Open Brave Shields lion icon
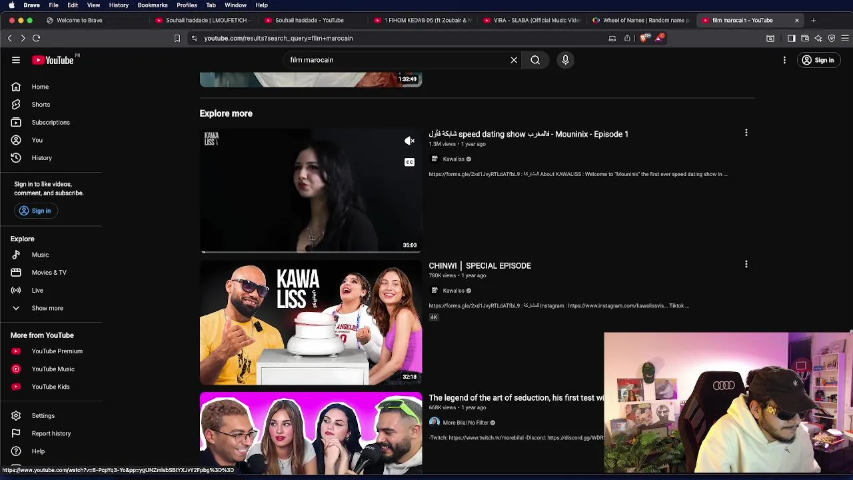The height and width of the screenshot is (480, 853). [643, 38]
